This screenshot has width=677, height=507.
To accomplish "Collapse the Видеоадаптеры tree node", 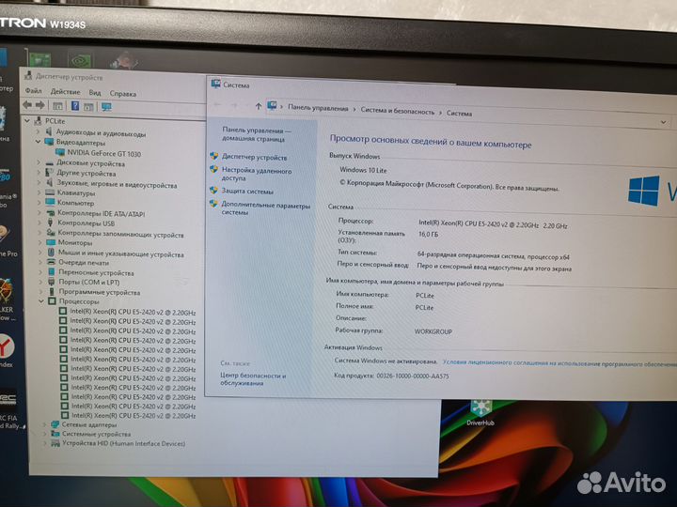I will click(39, 143).
